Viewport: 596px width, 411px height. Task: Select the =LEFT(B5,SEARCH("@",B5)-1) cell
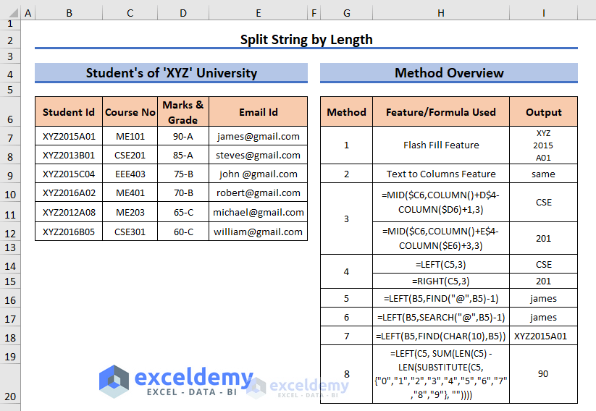(441, 317)
